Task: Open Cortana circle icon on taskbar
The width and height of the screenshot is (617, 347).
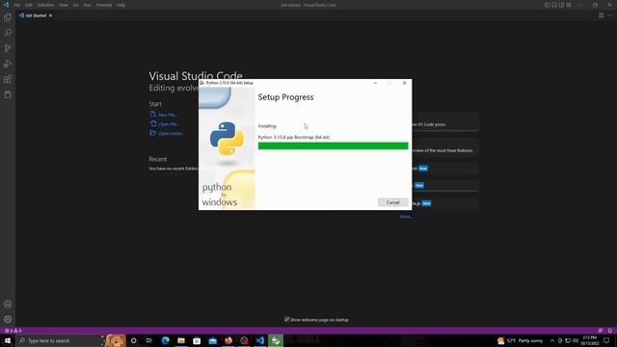Action: click(x=133, y=340)
